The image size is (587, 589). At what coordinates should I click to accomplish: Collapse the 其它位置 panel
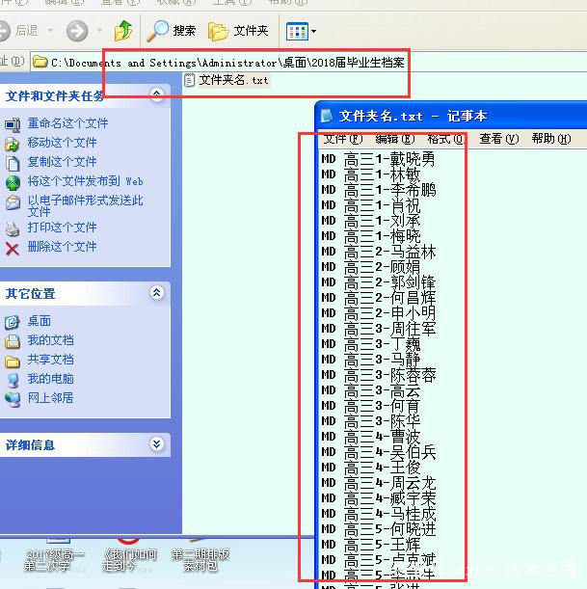pyautogui.click(x=156, y=292)
